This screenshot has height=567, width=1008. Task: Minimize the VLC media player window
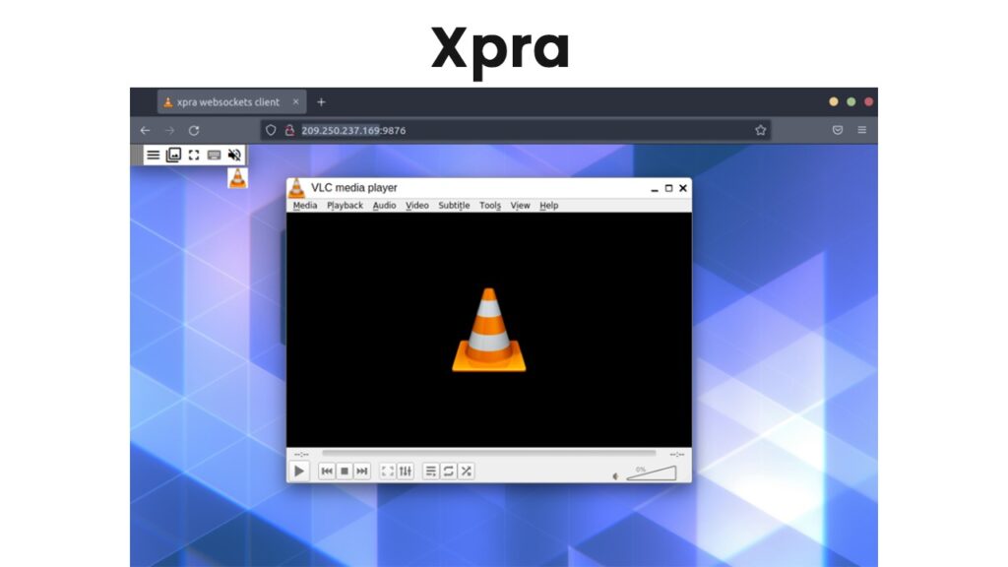tap(655, 188)
